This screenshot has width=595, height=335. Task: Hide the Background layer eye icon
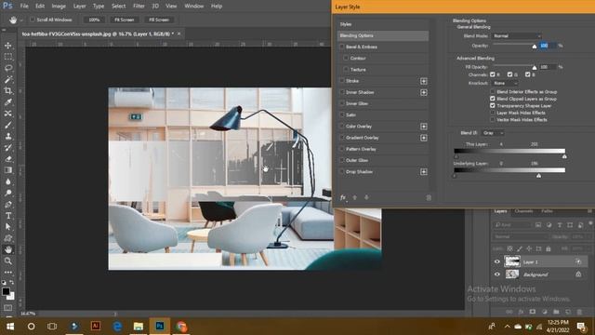(x=497, y=275)
